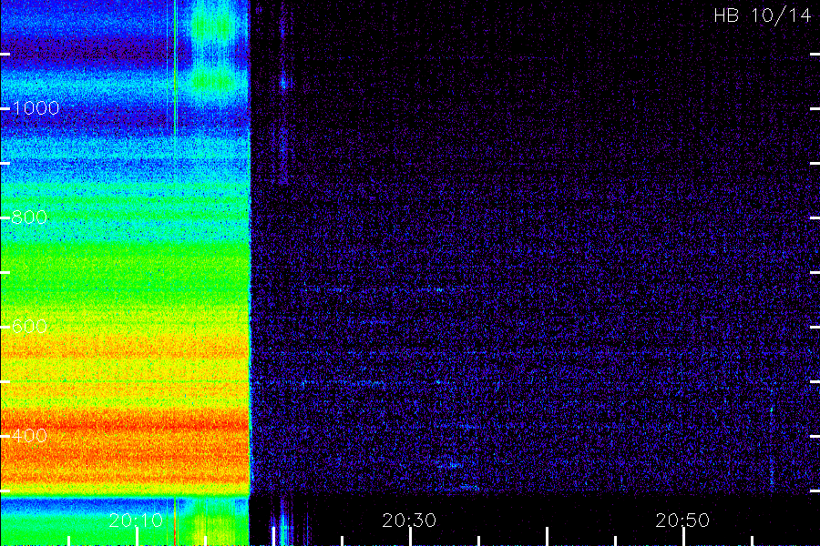Click the HB 10/14 station date label

(x=763, y=15)
